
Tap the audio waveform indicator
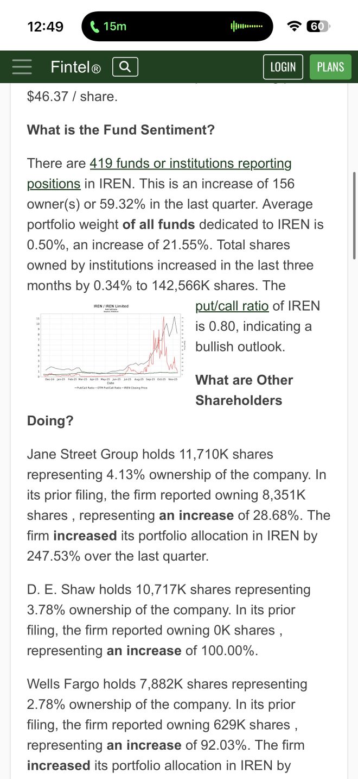tap(247, 26)
